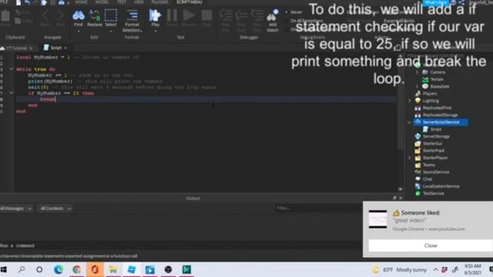
Task: Step Into in the debugger
Action: [226, 21]
